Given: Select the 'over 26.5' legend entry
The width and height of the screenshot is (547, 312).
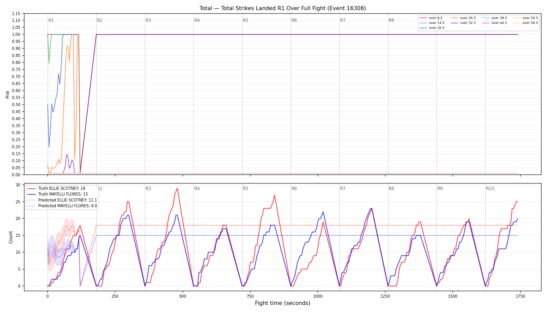Looking at the screenshot, I should click(463, 18).
